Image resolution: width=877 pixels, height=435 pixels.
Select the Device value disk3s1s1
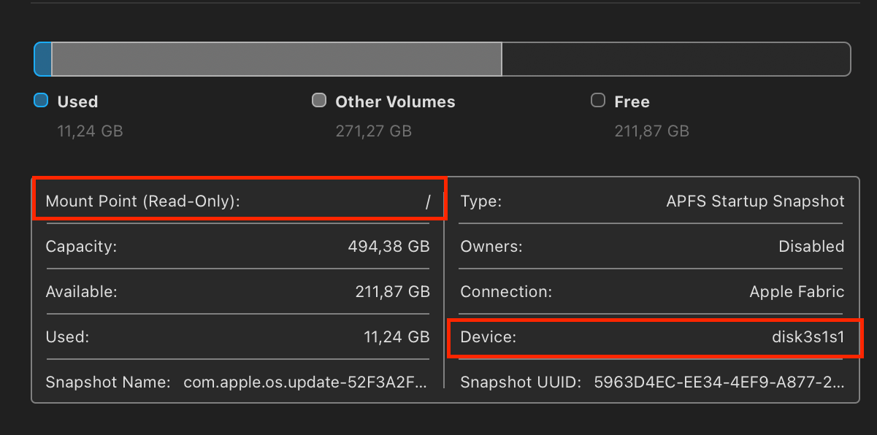[x=808, y=337]
